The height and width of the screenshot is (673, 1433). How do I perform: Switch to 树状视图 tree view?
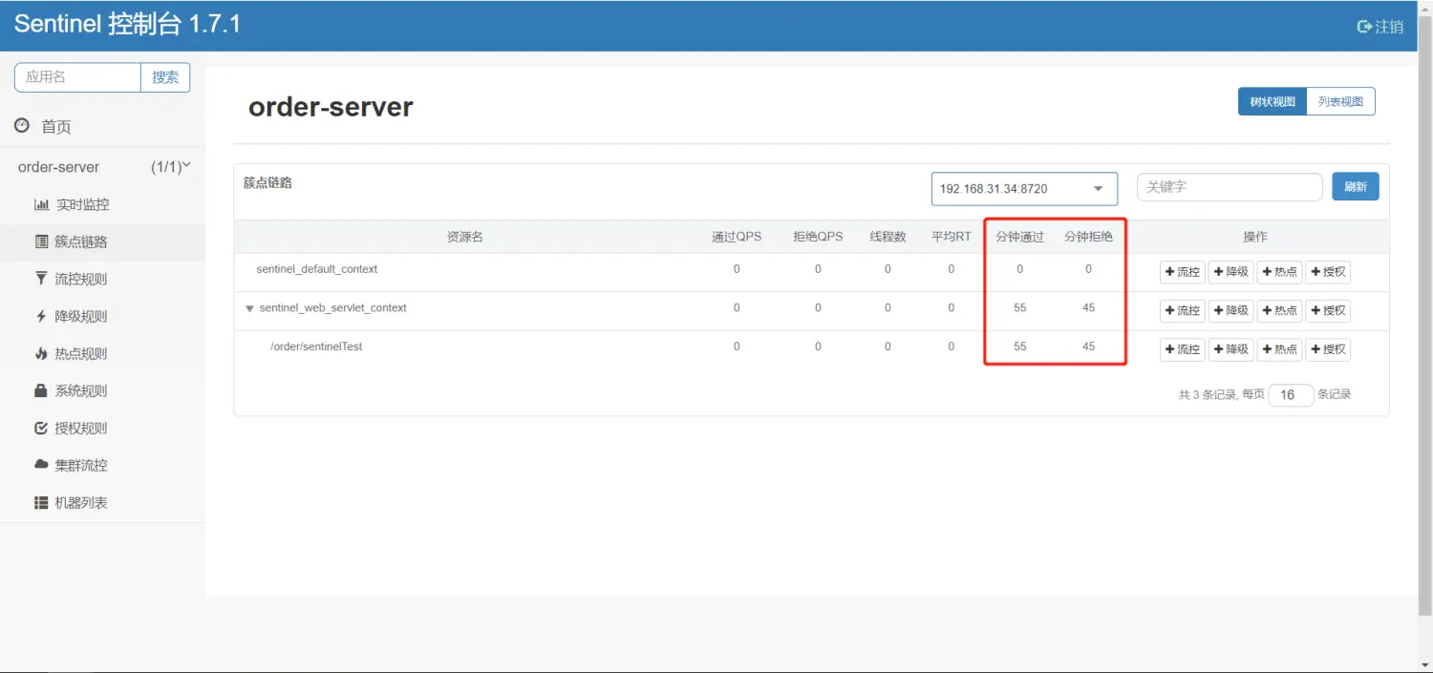pos(1272,101)
